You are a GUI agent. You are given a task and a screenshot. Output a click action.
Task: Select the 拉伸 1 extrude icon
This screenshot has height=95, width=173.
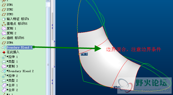[4, 57]
